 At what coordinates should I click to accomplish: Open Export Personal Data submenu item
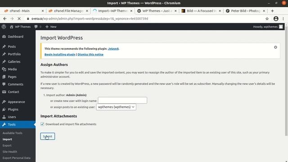point(17,158)
